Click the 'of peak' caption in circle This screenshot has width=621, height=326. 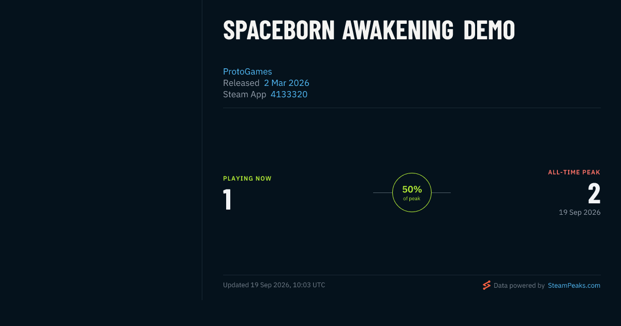click(x=412, y=199)
